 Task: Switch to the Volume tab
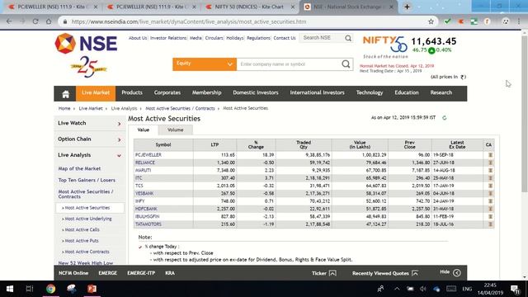coord(176,130)
